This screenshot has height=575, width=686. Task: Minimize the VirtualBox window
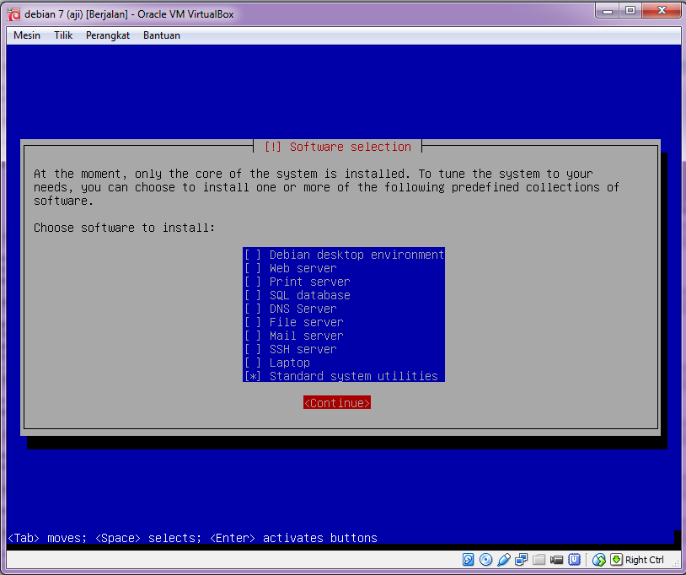pyautogui.click(x=608, y=11)
